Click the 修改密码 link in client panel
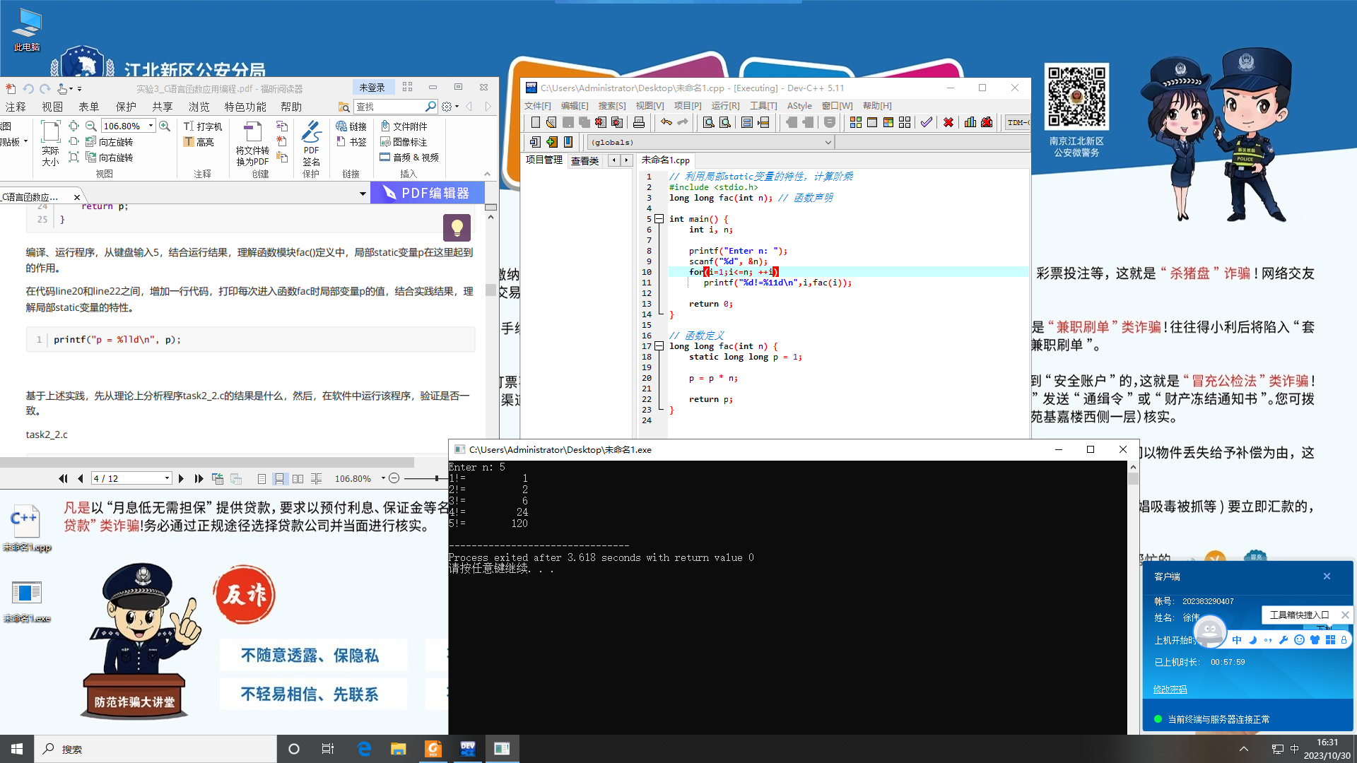 click(x=1170, y=690)
